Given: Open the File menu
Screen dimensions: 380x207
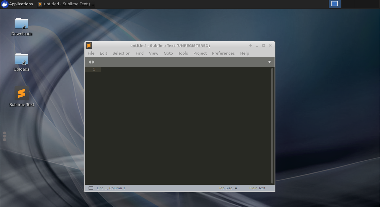Looking at the screenshot, I should 91,53.
